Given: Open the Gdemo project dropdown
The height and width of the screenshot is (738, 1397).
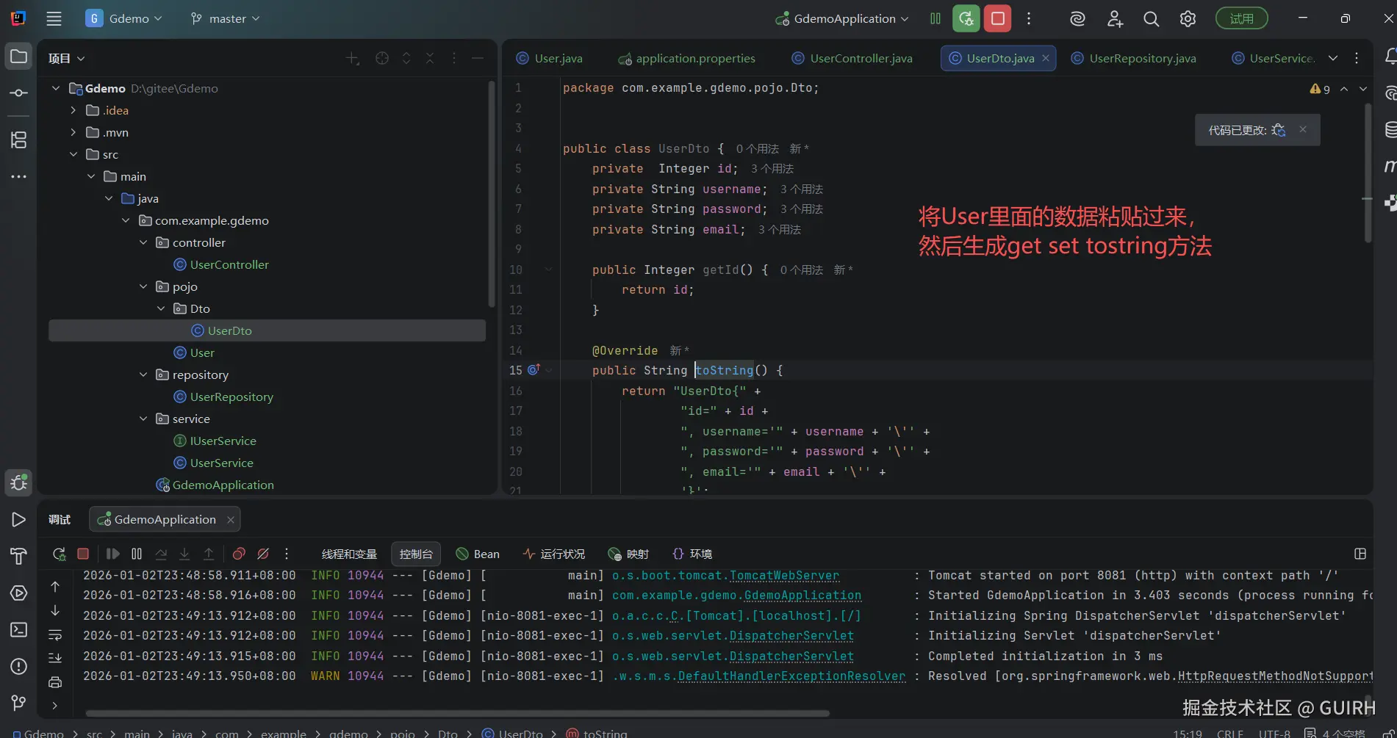Looking at the screenshot, I should point(123,19).
